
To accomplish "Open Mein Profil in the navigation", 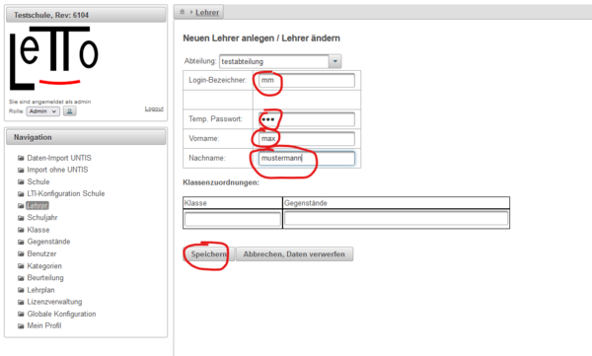I will 43,325.
